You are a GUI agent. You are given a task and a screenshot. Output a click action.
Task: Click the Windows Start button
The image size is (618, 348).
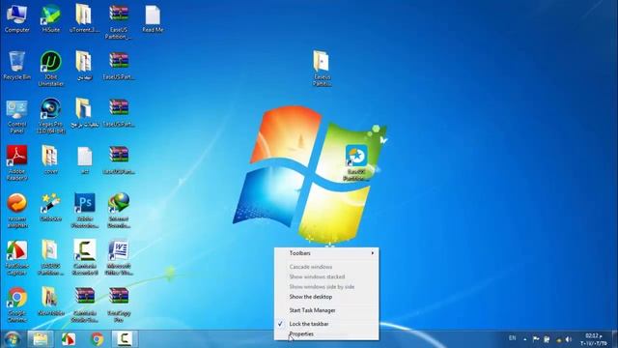pos(12,339)
